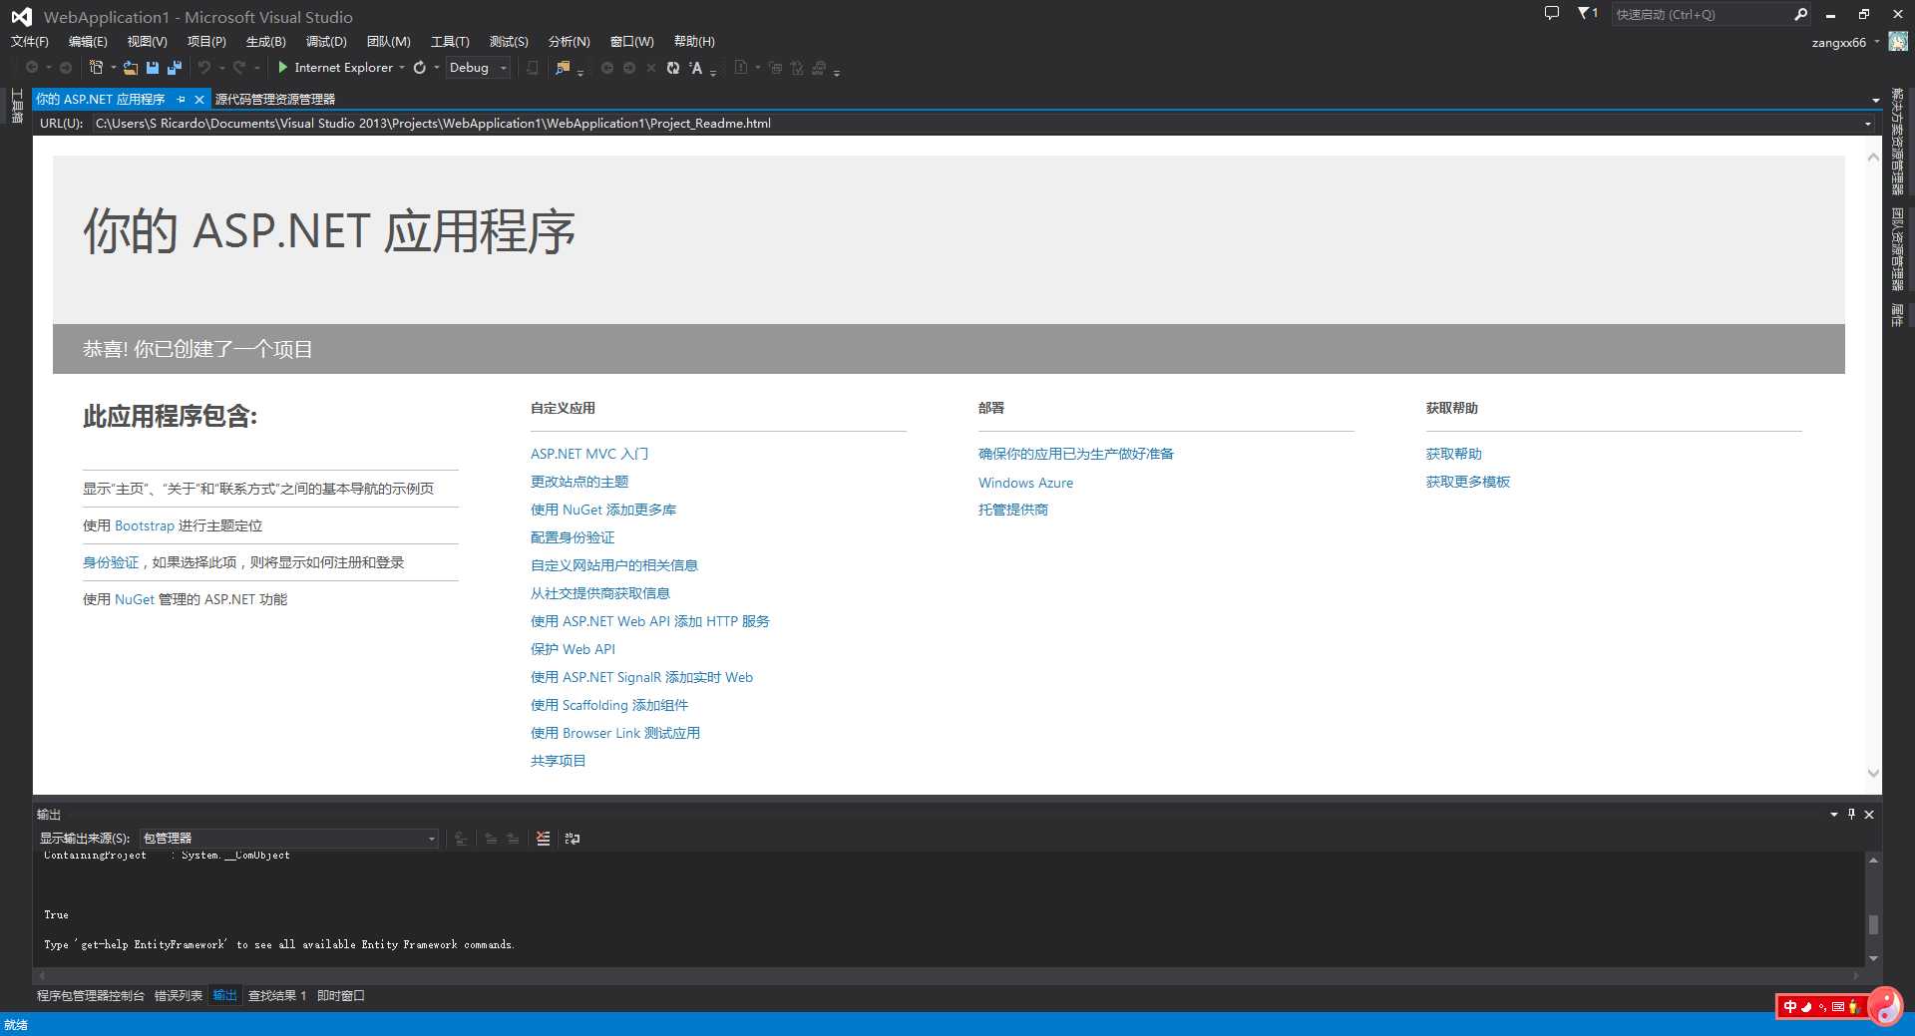This screenshot has height=1036, width=1915.
Task: Click the Navigate Forward arrow in toolbar
Action: click(66, 68)
